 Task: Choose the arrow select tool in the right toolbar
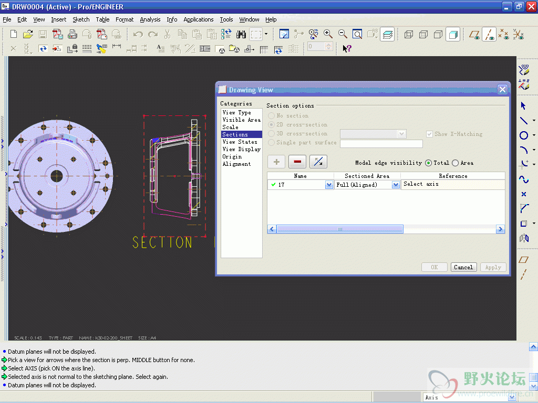pyautogui.click(x=523, y=105)
